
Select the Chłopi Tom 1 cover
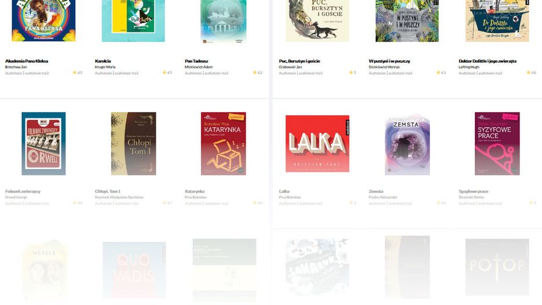133,144
